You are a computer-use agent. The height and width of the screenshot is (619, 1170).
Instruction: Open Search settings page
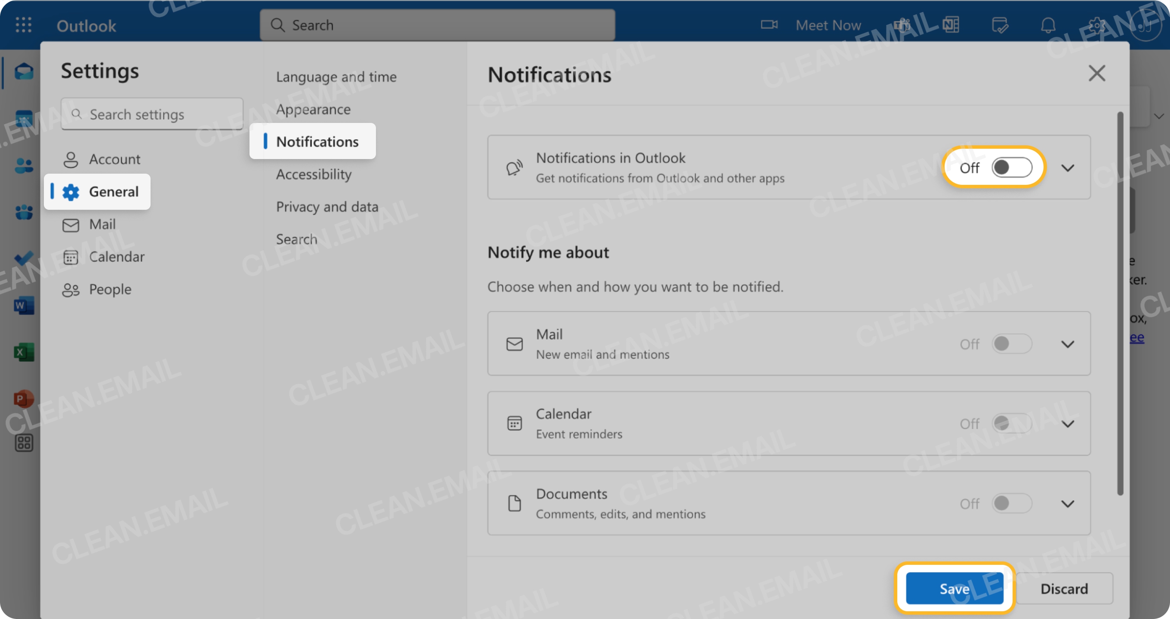tap(296, 239)
